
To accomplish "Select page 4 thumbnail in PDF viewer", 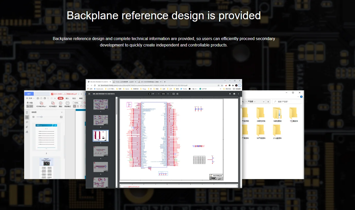I will click(101, 151).
